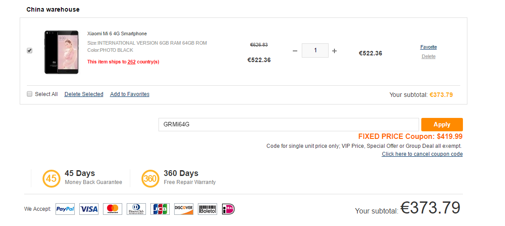
Task: Focus the coupon code input field
Action: point(289,125)
